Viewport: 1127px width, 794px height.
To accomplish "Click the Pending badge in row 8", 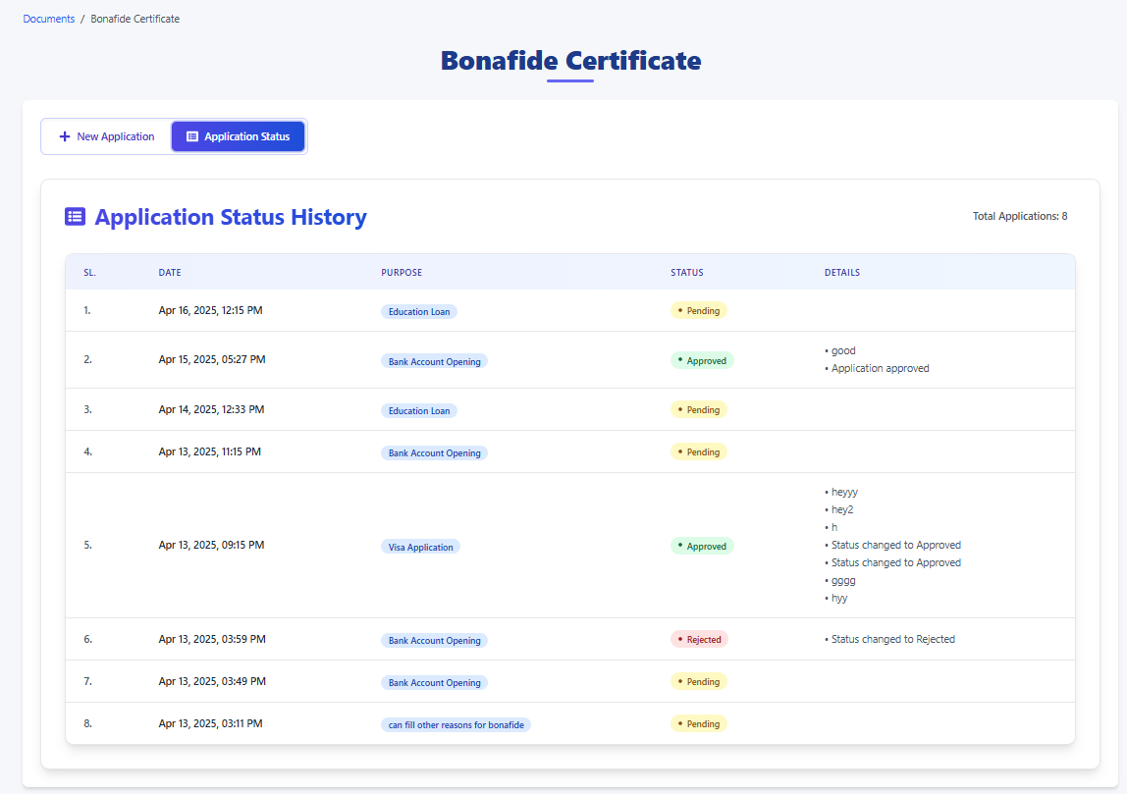I will (699, 723).
